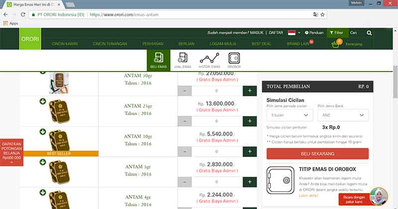398x209 pixels.
Task: Bookmark this page with star icon
Action: pyautogui.click(x=323, y=15)
